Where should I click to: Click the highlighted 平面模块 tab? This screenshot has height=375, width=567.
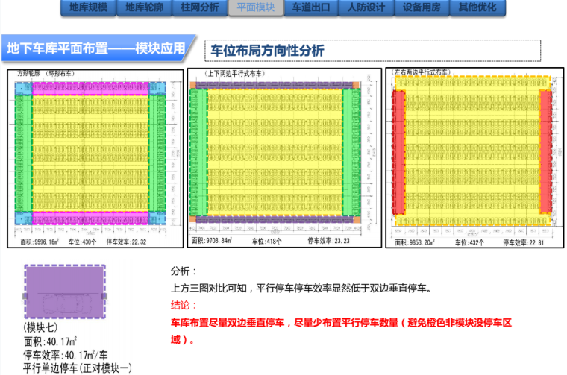click(x=256, y=8)
